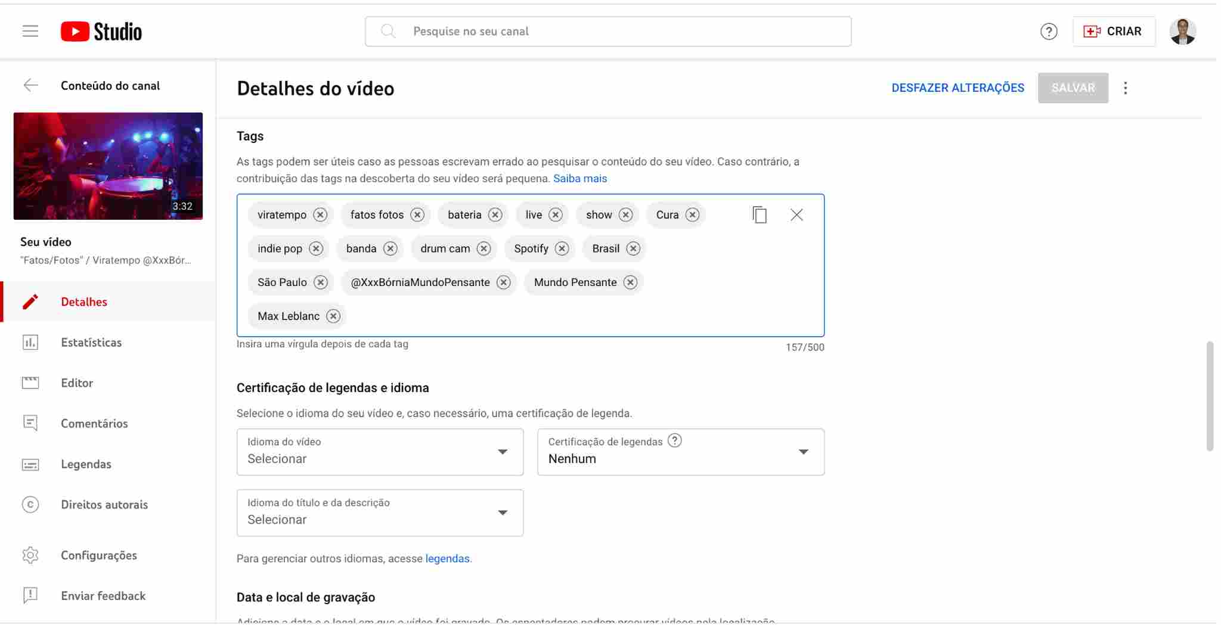Viewport: 1221px width, 625px height.
Task: Remove the Max Leblanc tag
Action: point(333,316)
